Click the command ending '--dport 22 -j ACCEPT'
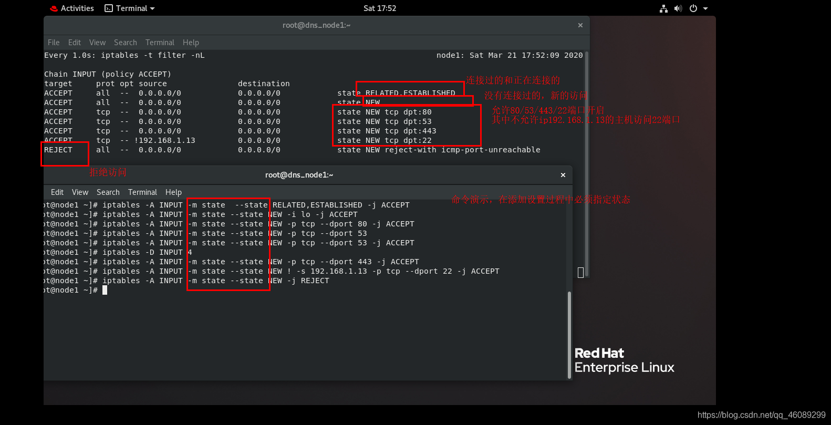This screenshot has width=831, height=425. tap(301, 271)
